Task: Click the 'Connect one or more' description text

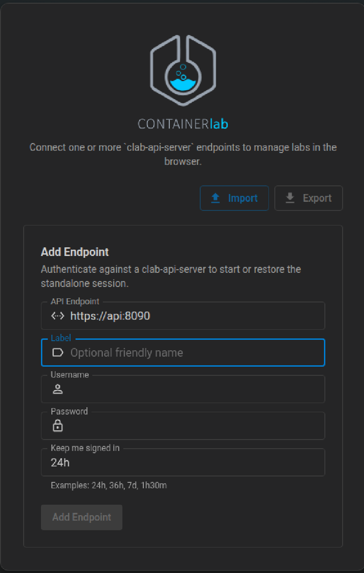Action: 183,154
